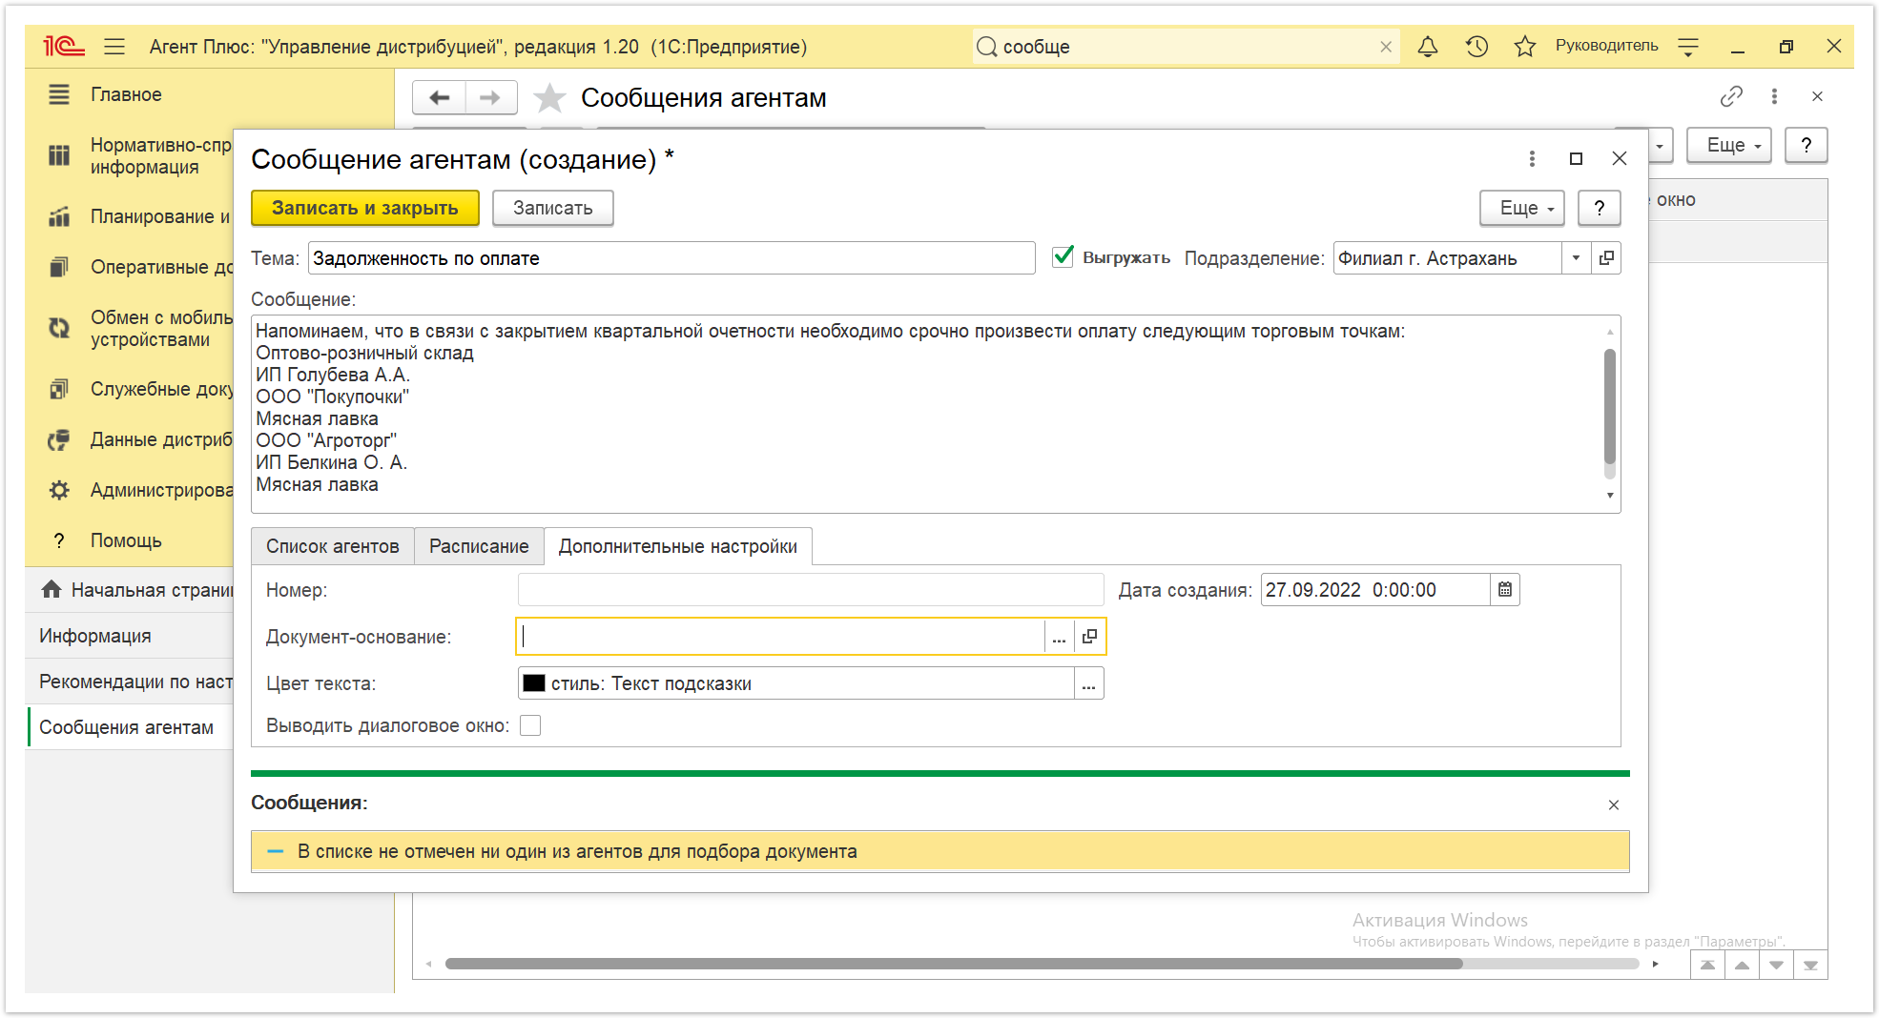Add Сообщения агентам to favorites via star

tap(549, 97)
